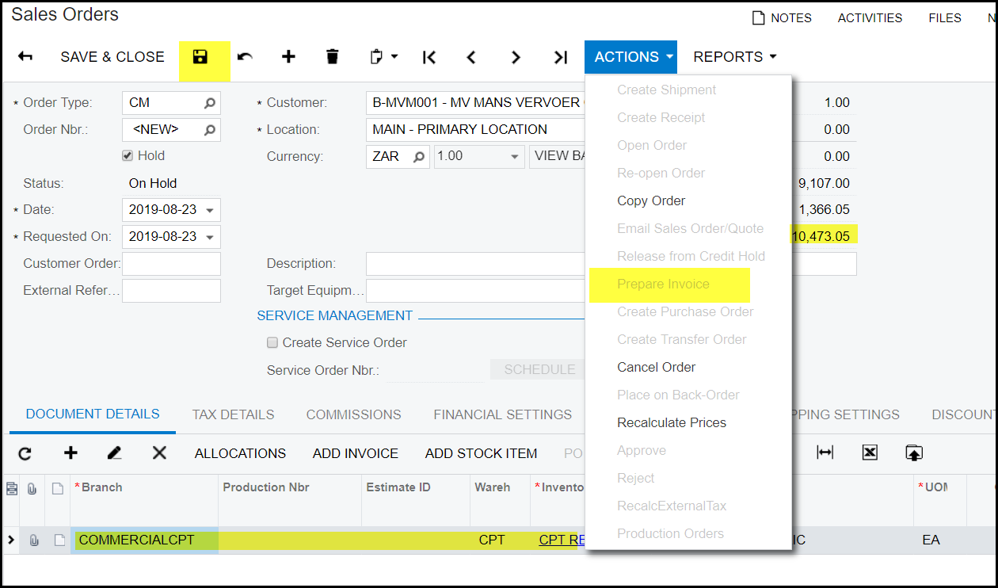Screen dimensions: 998x588
Task: Click the Save disk icon
Action: (x=200, y=57)
